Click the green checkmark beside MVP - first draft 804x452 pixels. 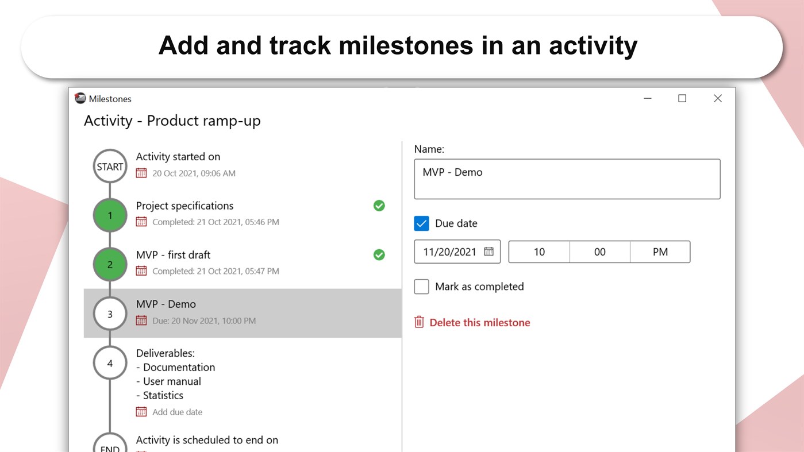379,254
